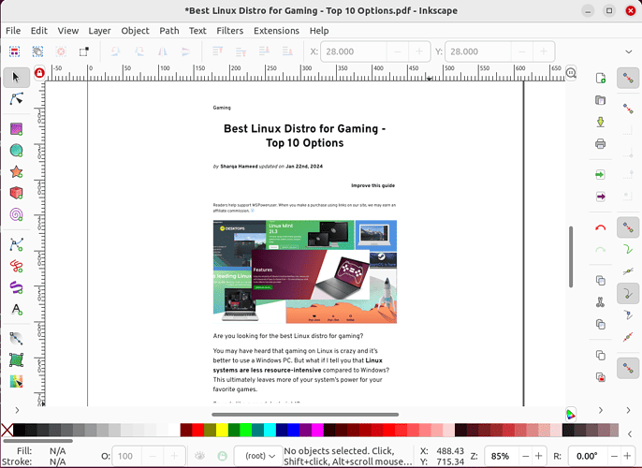The width and height of the screenshot is (642, 468).
Task: Toggle snapping at top of snap bar
Action: [x=628, y=78]
